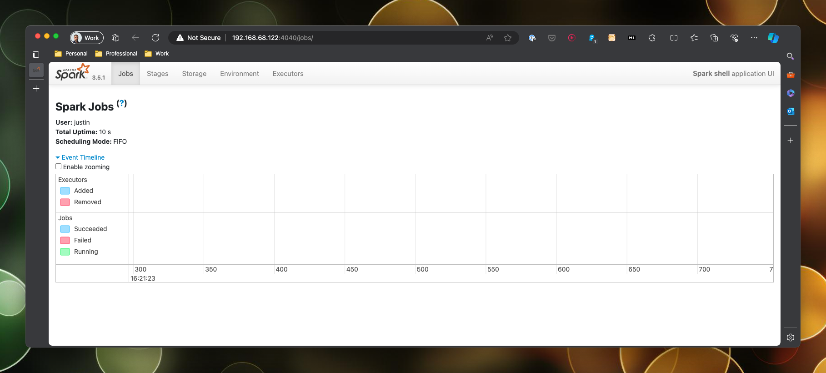Viewport: 826px width, 373px height.
Task: Click the yellow box extension icon
Action: coord(612,38)
